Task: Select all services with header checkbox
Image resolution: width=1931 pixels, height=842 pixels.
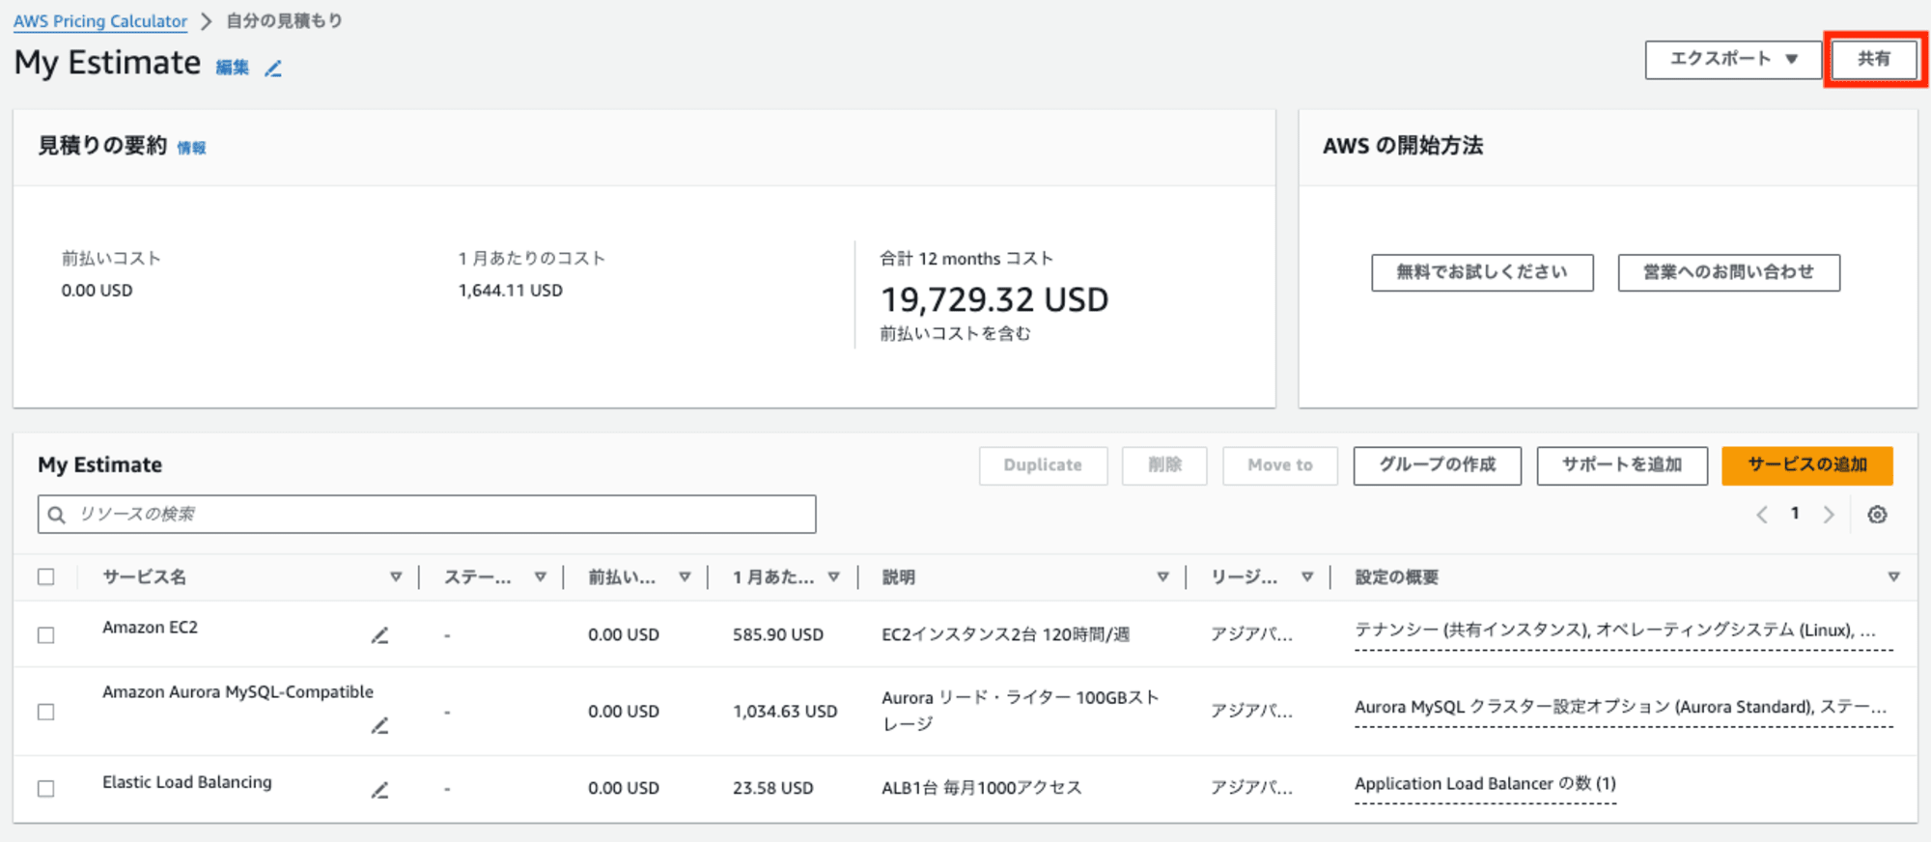Action: (45, 576)
